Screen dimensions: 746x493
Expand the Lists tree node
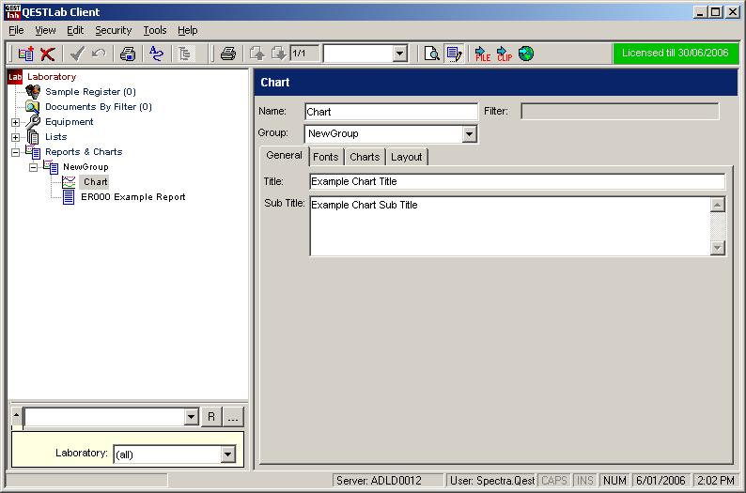(15, 137)
